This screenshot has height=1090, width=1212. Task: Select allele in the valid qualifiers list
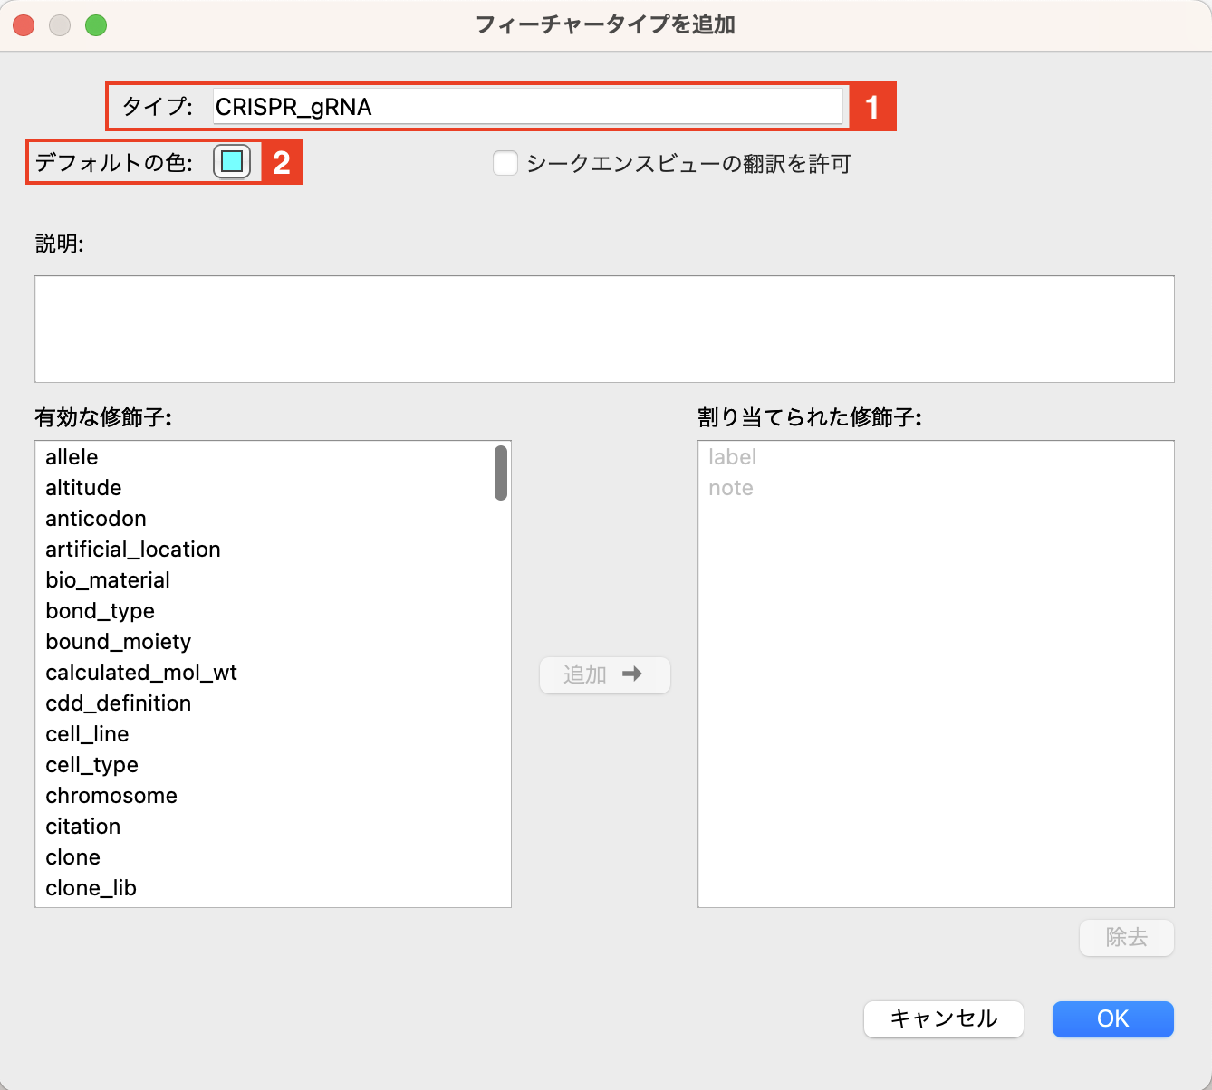coord(71,457)
